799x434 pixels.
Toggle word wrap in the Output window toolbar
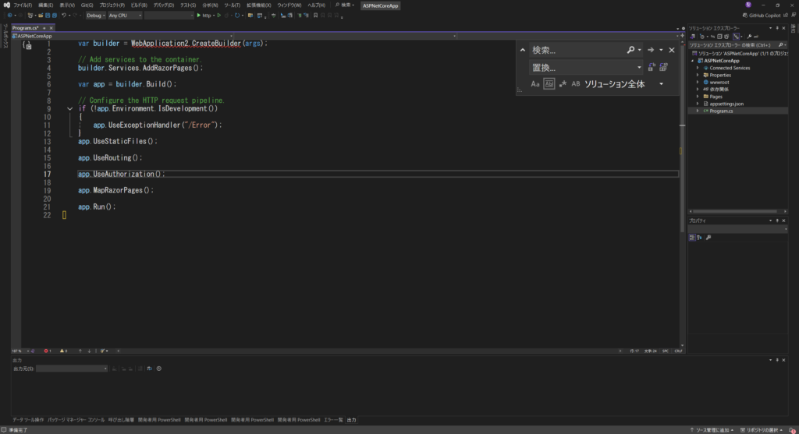point(149,369)
